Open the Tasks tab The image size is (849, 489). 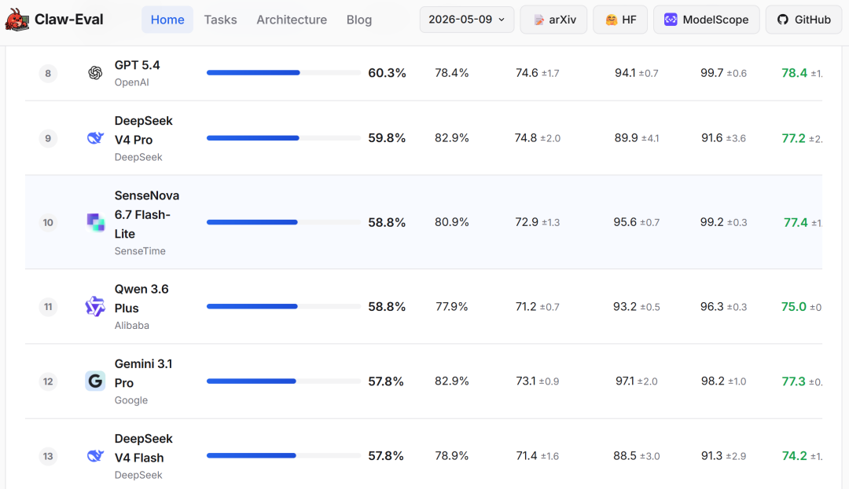point(220,20)
